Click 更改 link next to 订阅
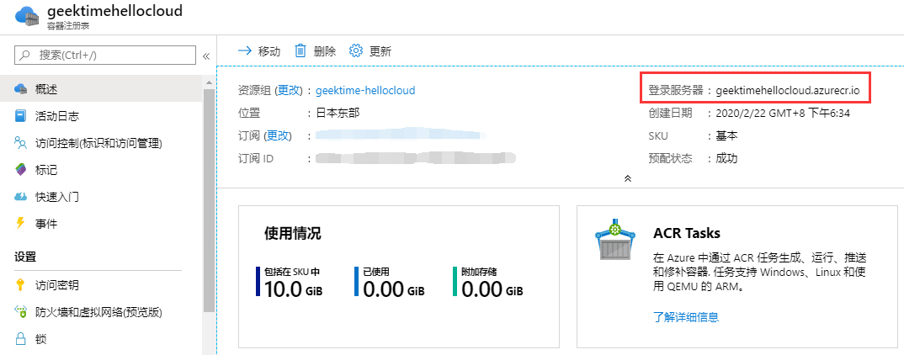Viewport: 904px width, 355px height. (279, 135)
